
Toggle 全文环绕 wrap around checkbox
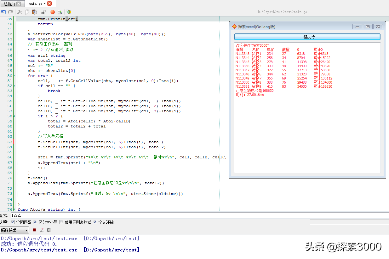coord(95,222)
